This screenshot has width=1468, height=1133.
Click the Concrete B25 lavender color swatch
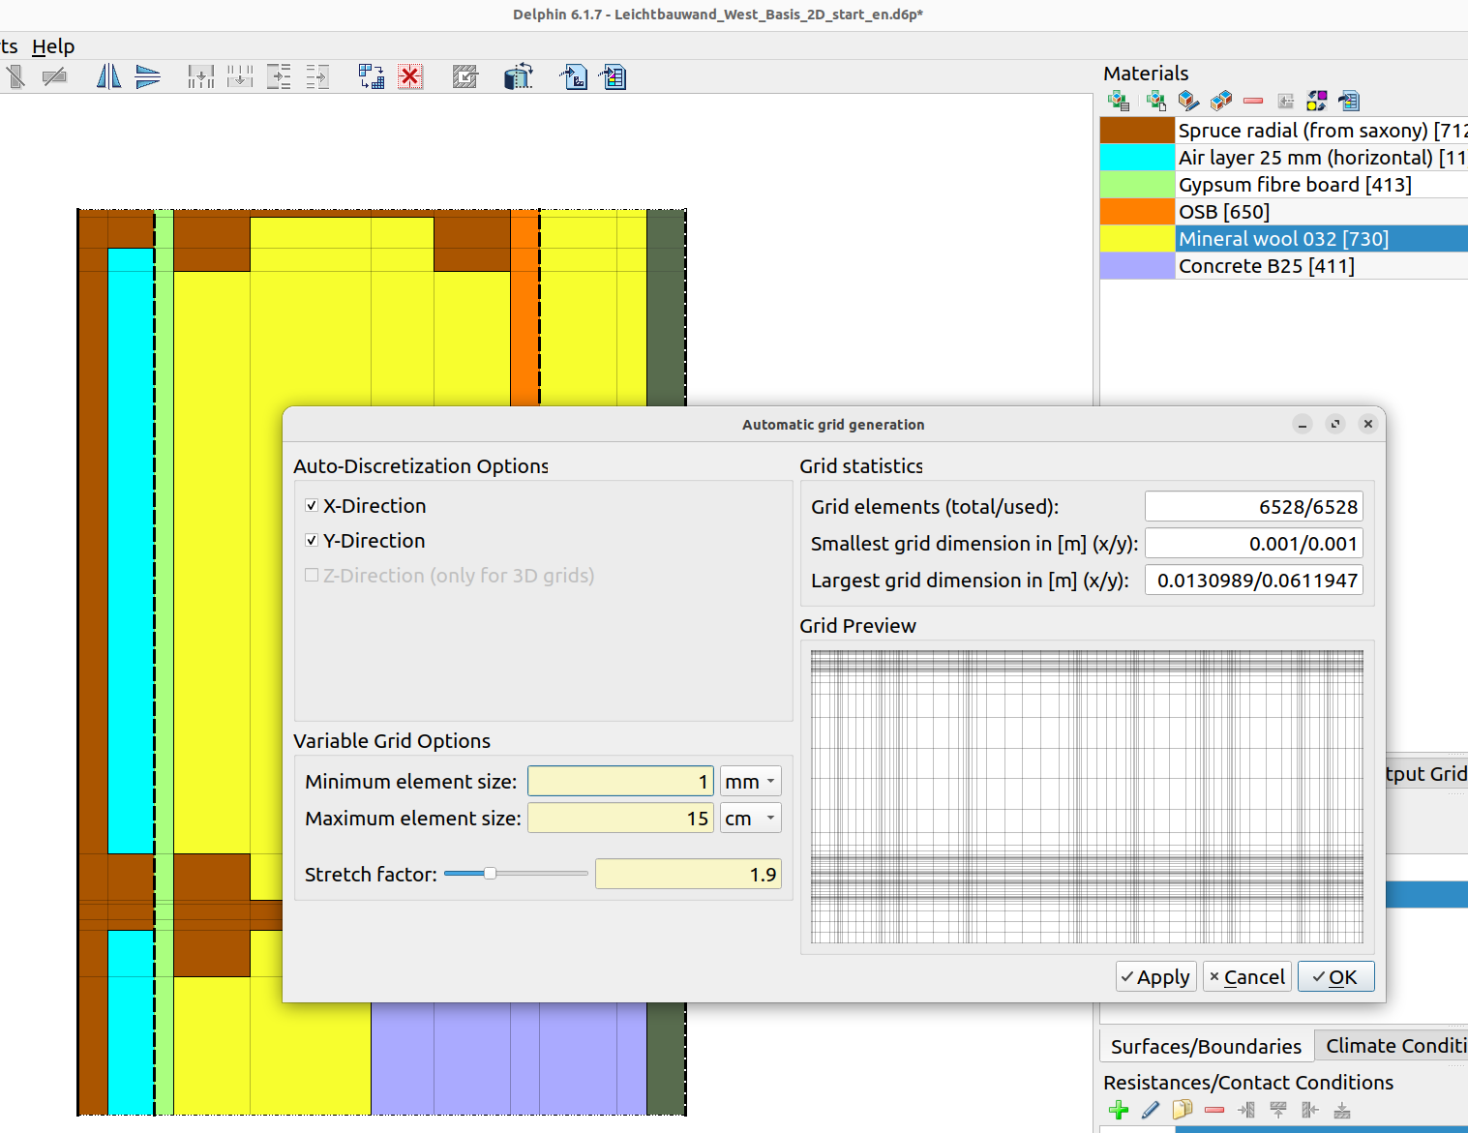tap(1137, 266)
